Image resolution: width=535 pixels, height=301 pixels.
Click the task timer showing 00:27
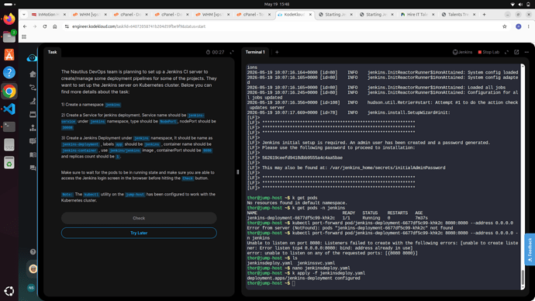click(x=215, y=52)
